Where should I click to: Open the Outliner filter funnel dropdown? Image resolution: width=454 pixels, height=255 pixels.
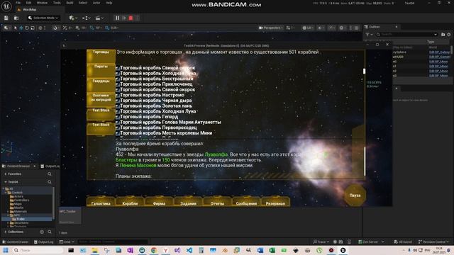point(368,35)
